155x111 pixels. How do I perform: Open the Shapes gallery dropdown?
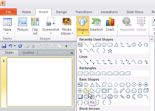point(83,26)
